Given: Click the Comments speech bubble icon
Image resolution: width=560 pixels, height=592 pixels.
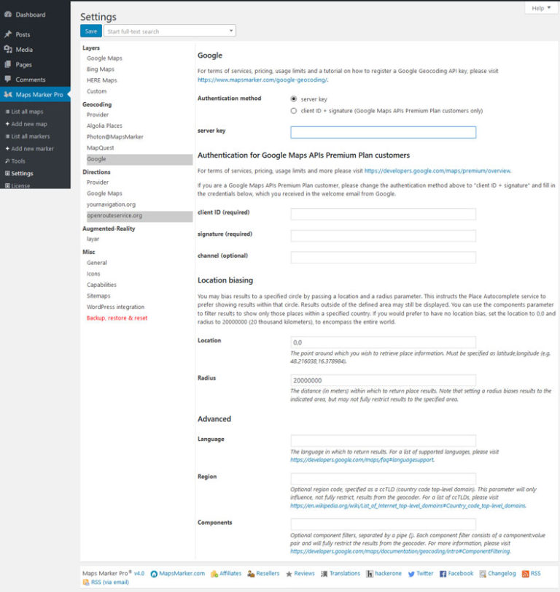Looking at the screenshot, I should coord(8,80).
